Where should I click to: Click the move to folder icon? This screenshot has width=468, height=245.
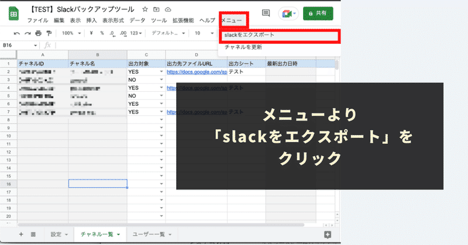(x=156, y=9)
